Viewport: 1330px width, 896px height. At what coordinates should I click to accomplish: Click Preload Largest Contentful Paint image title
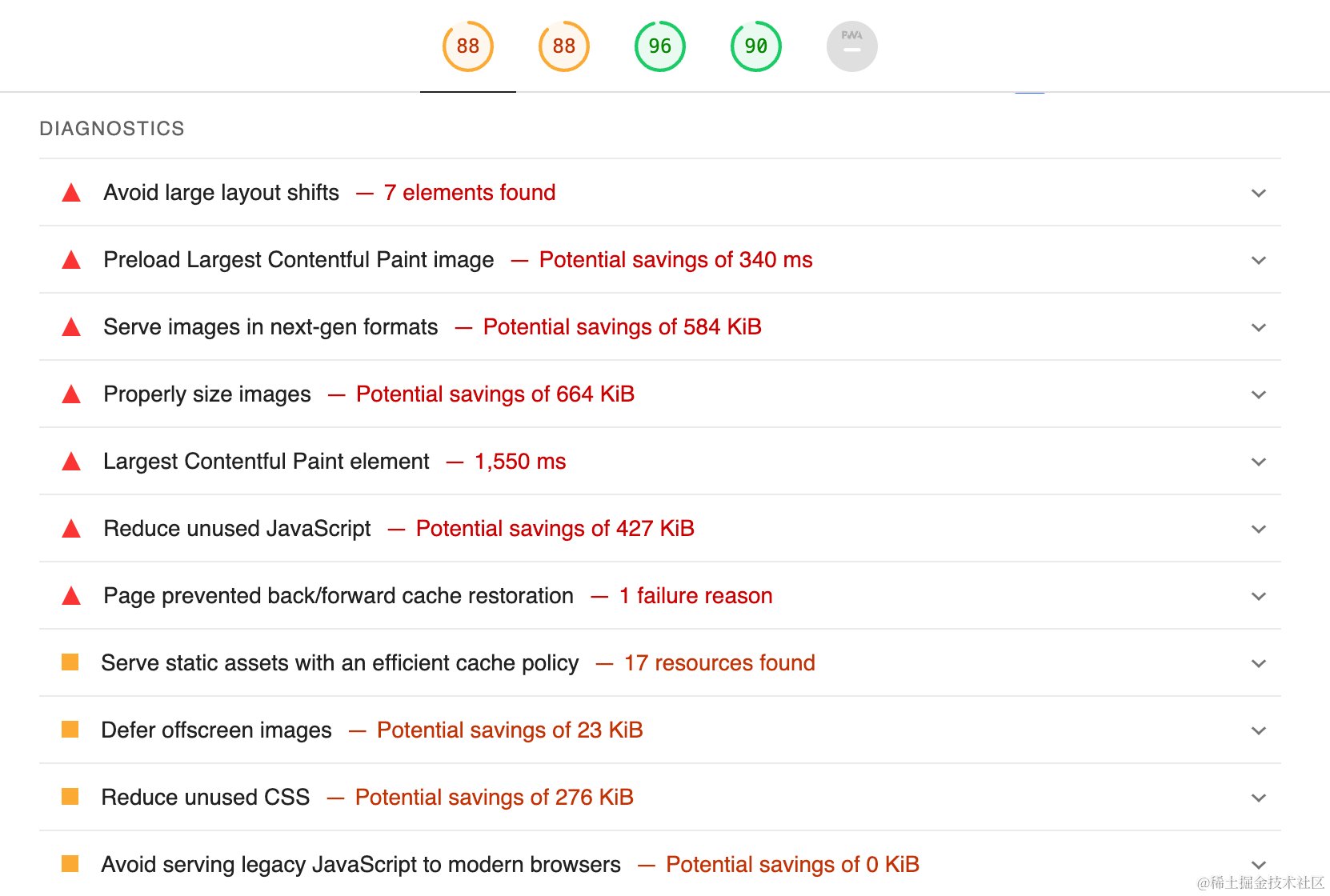click(x=298, y=260)
